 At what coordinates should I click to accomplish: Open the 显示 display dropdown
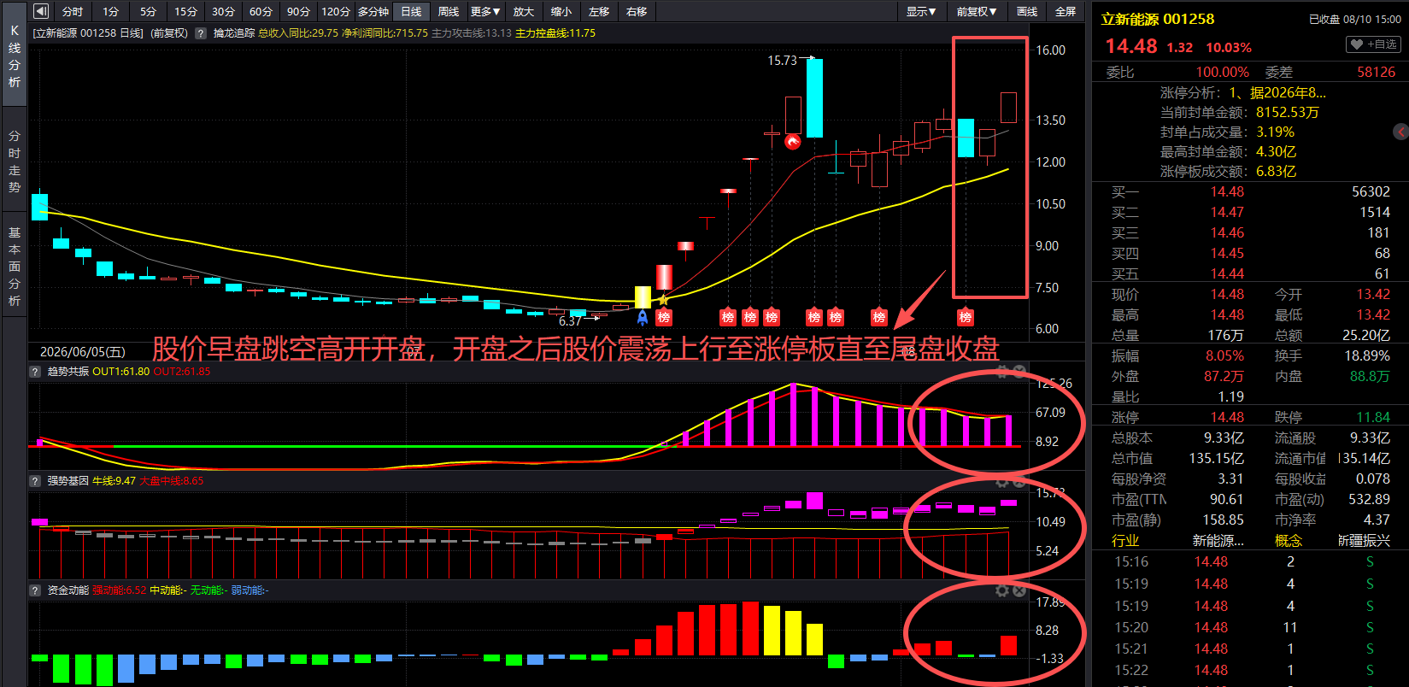coord(921,11)
